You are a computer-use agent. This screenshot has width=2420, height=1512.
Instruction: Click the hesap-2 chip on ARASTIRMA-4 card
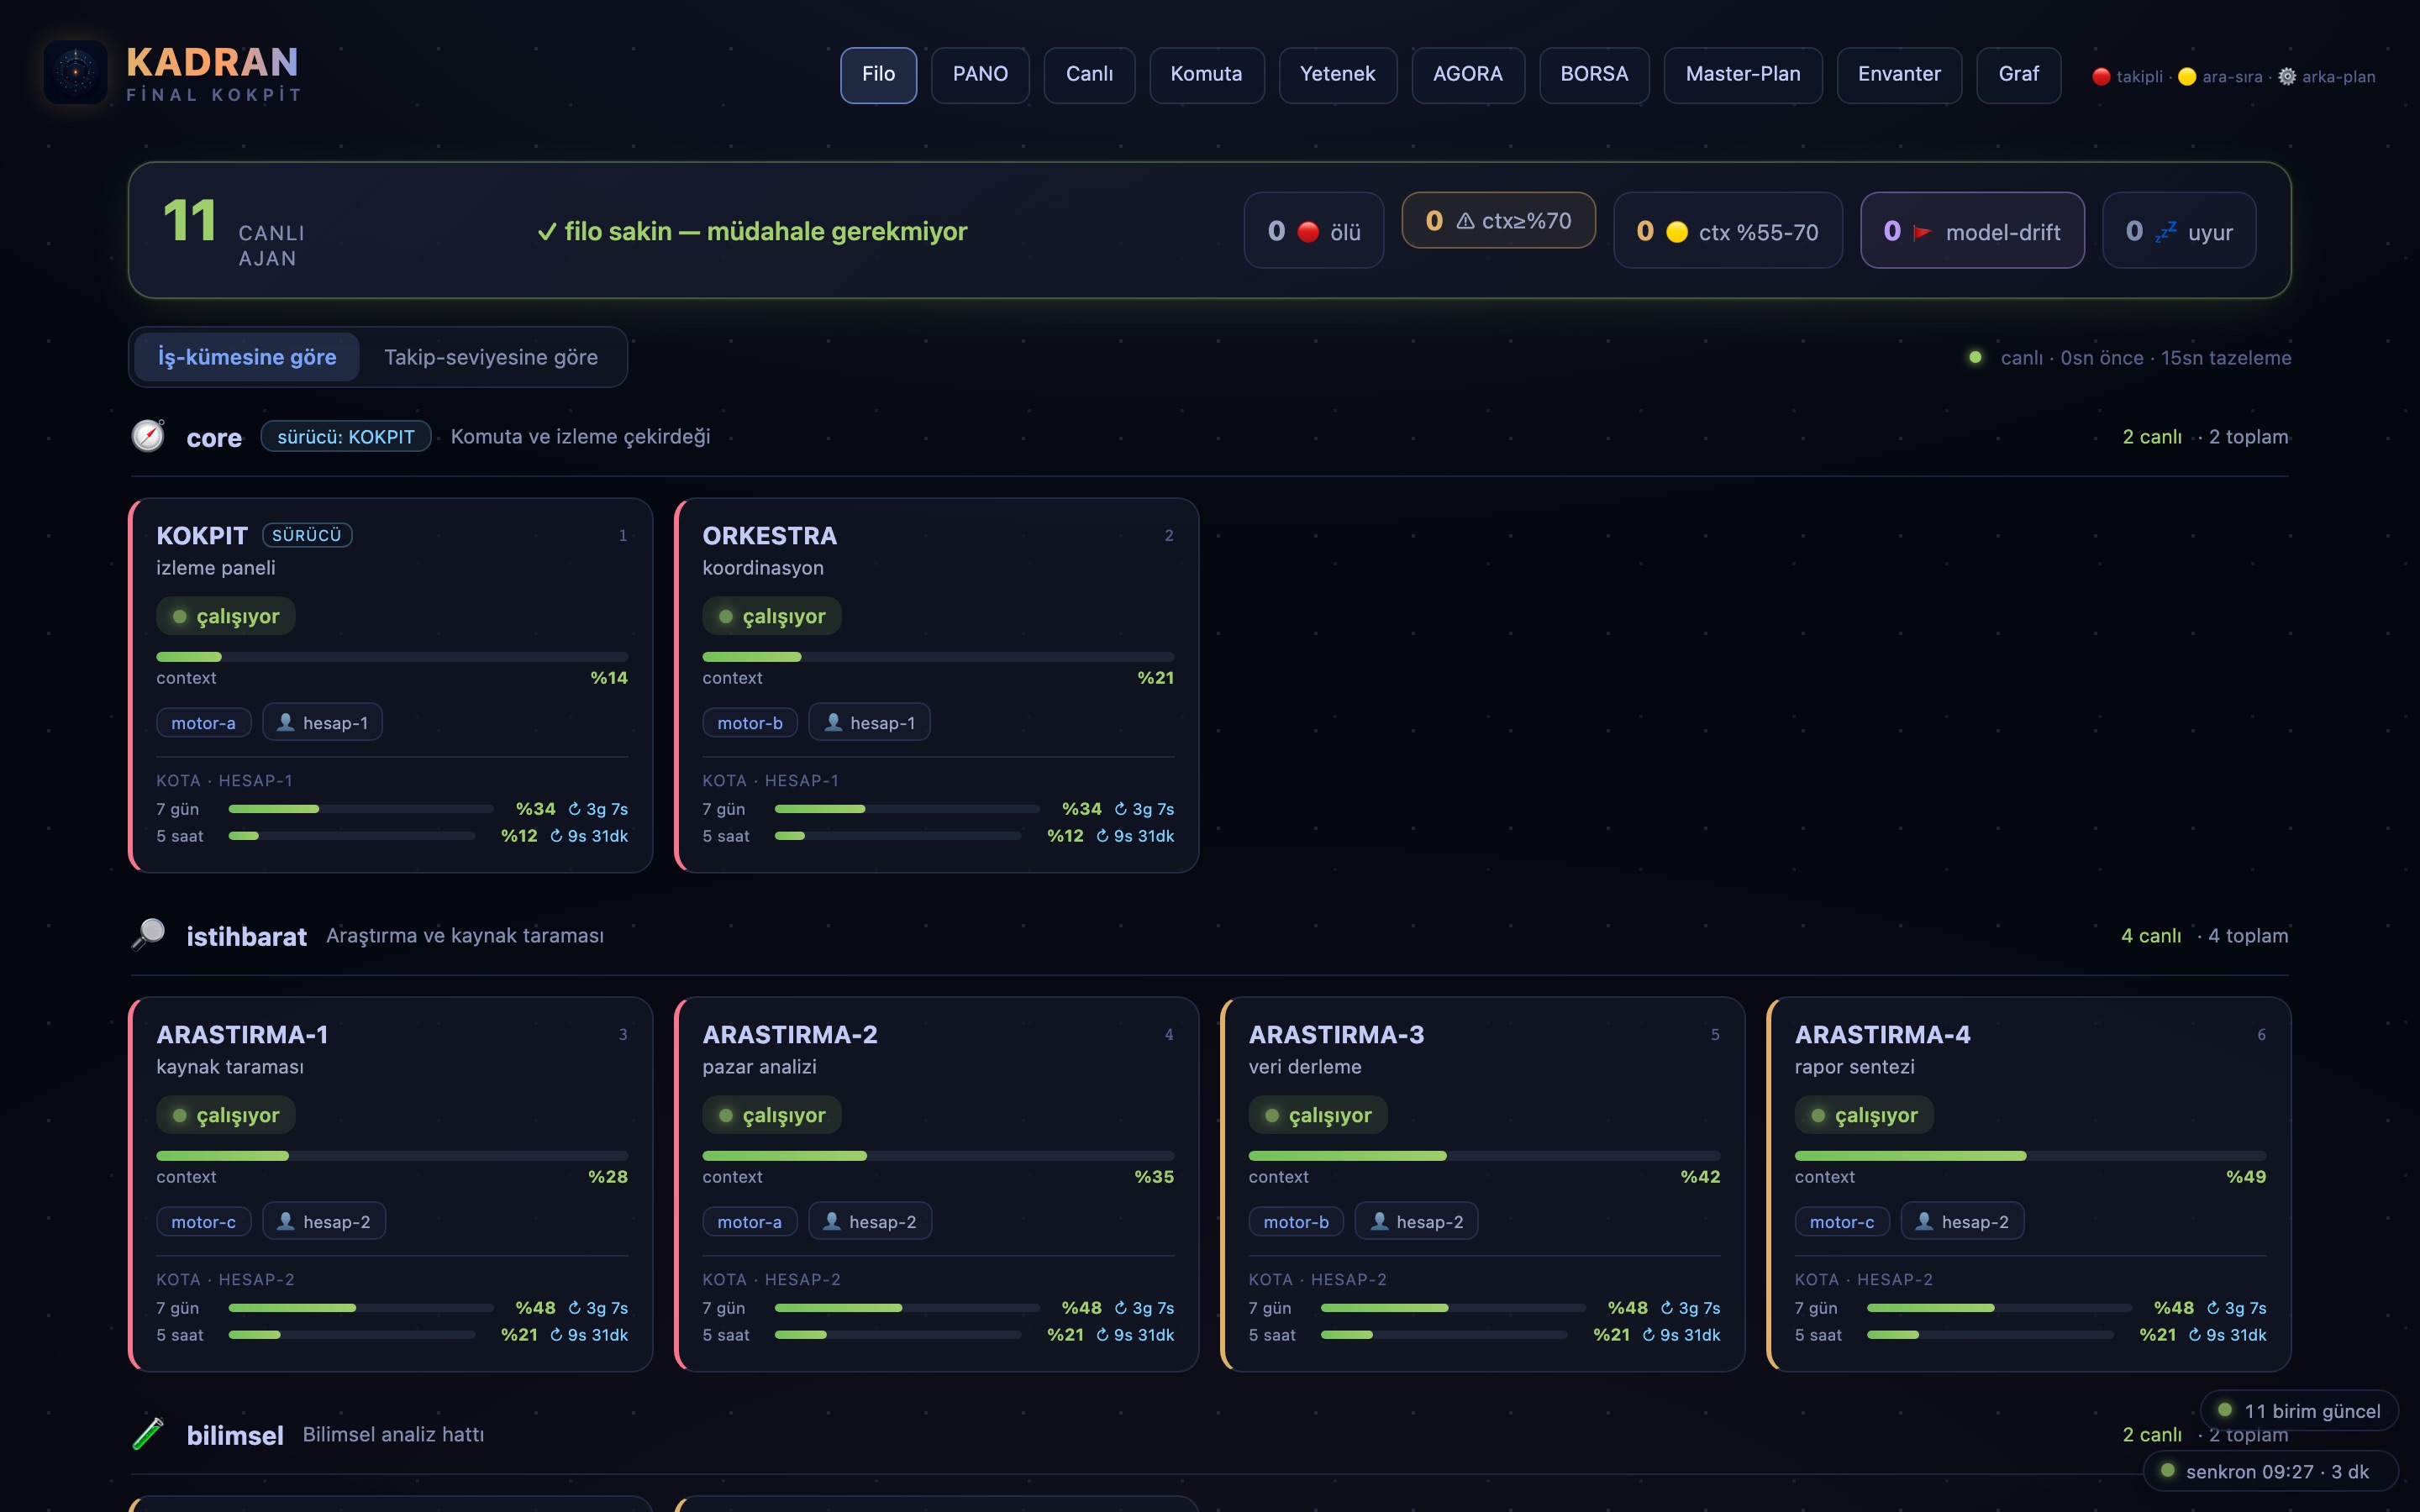[1962, 1221]
